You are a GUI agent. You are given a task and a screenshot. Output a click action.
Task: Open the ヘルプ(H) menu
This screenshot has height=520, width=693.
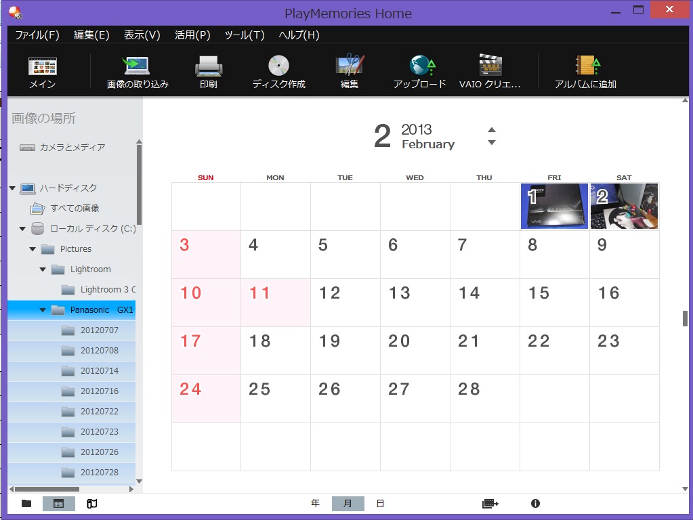pyautogui.click(x=299, y=35)
